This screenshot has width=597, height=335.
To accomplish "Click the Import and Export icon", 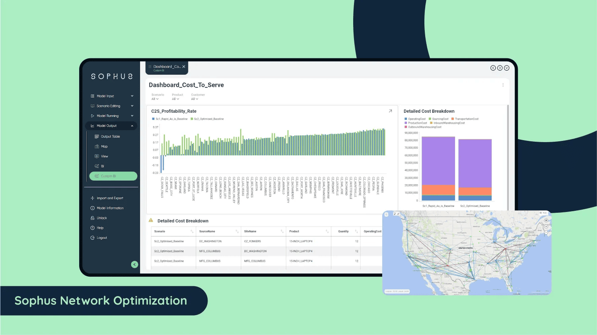I will point(93,198).
